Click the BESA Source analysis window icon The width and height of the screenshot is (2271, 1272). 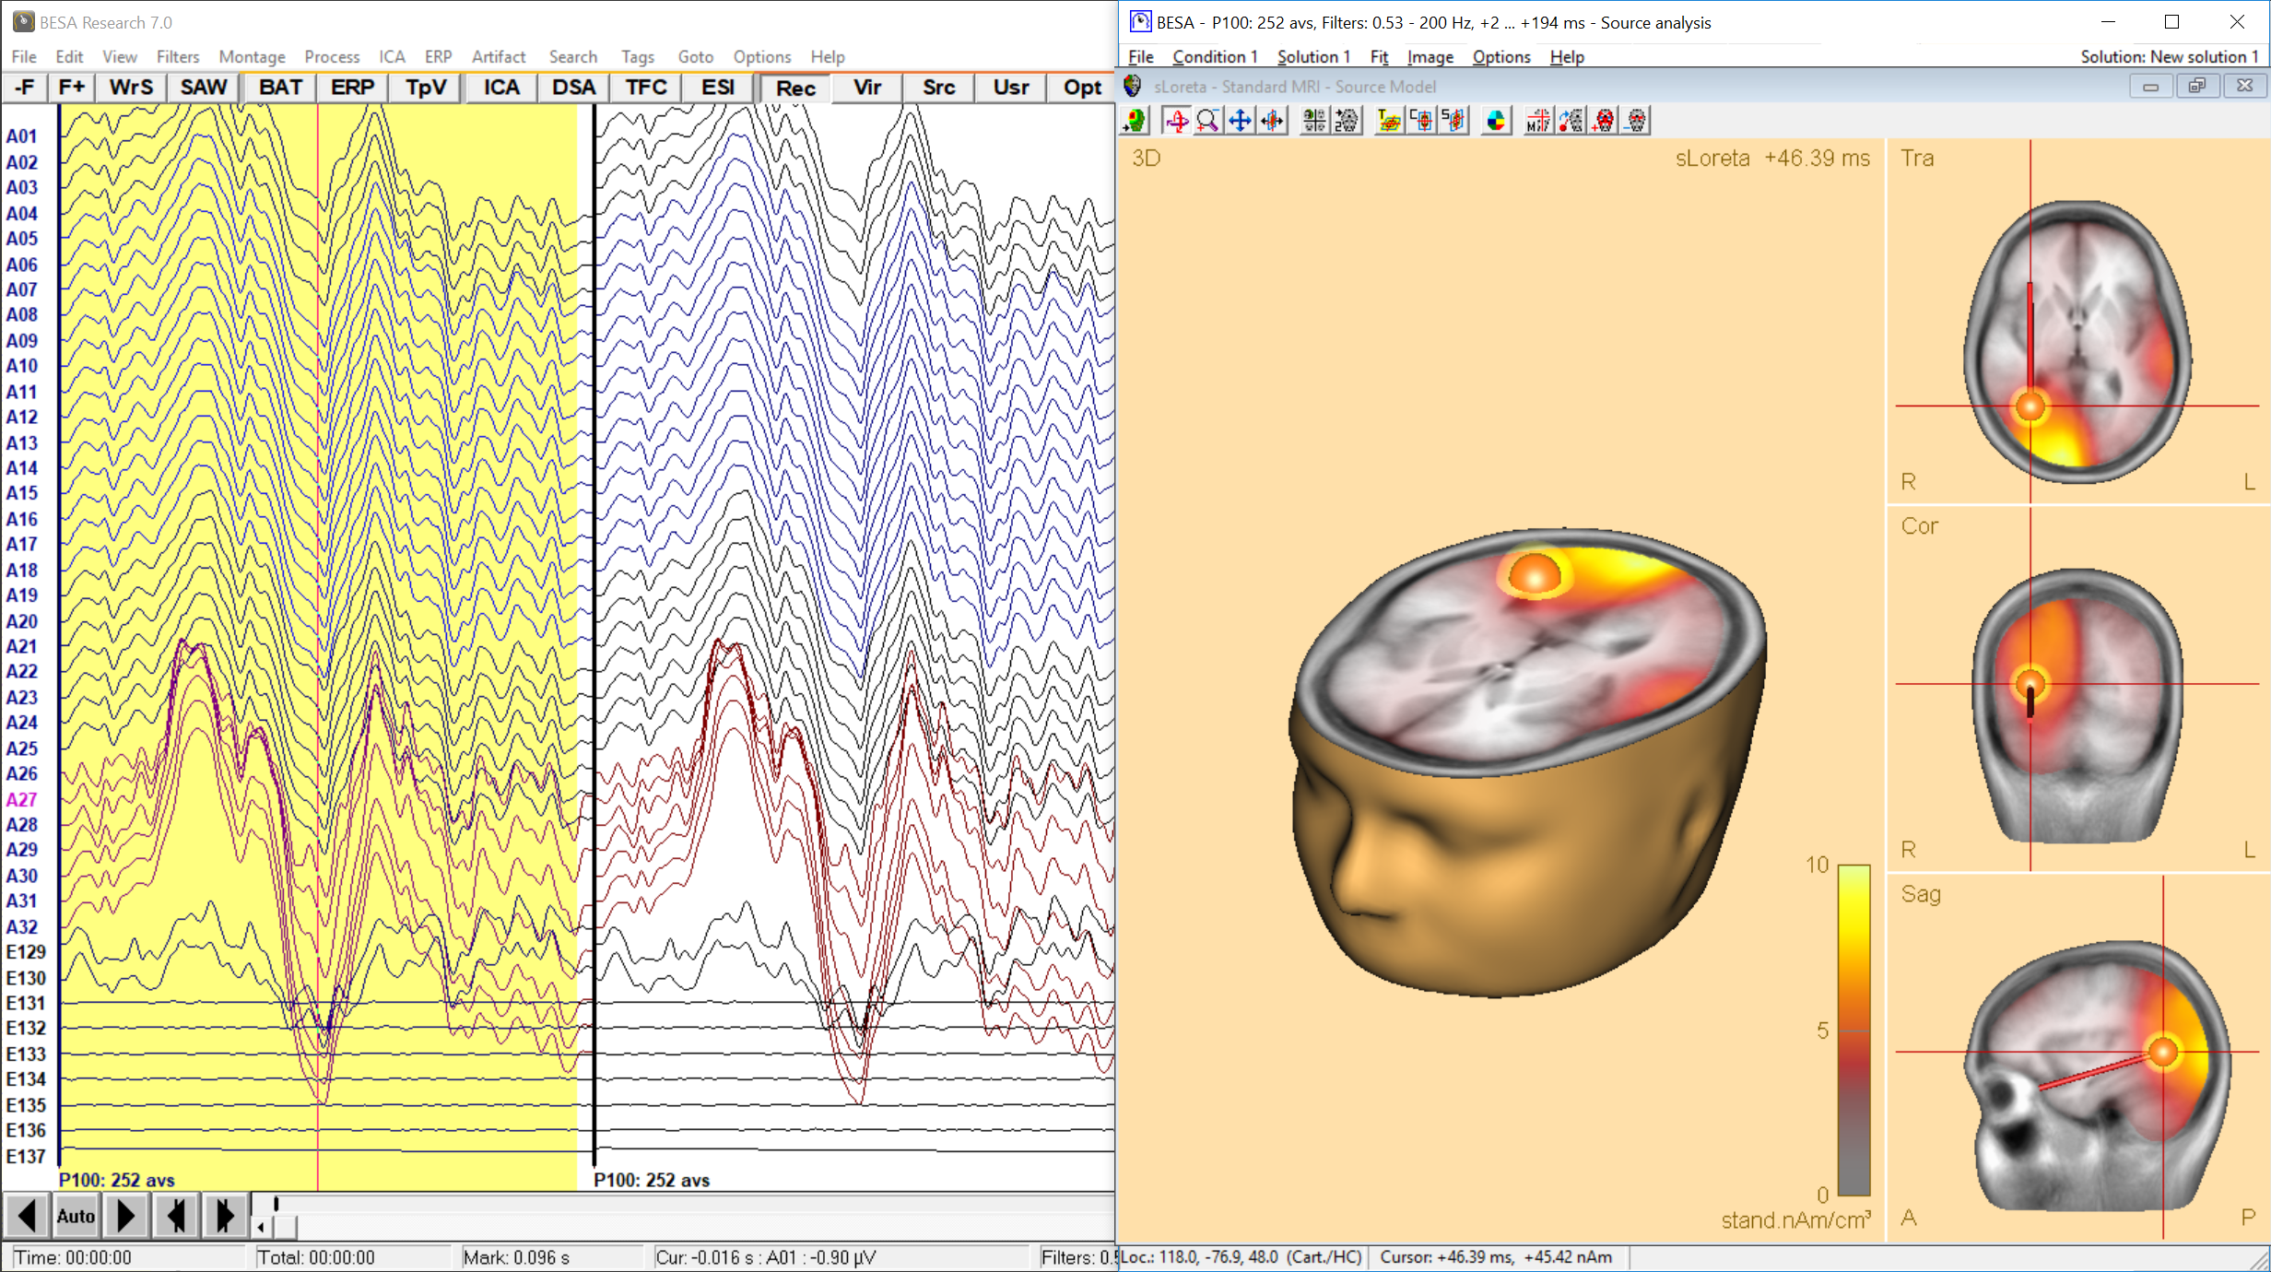coord(1140,21)
